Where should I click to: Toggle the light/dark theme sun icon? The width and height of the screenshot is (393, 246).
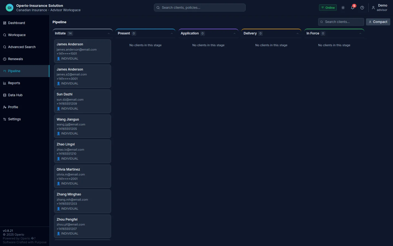click(x=343, y=8)
